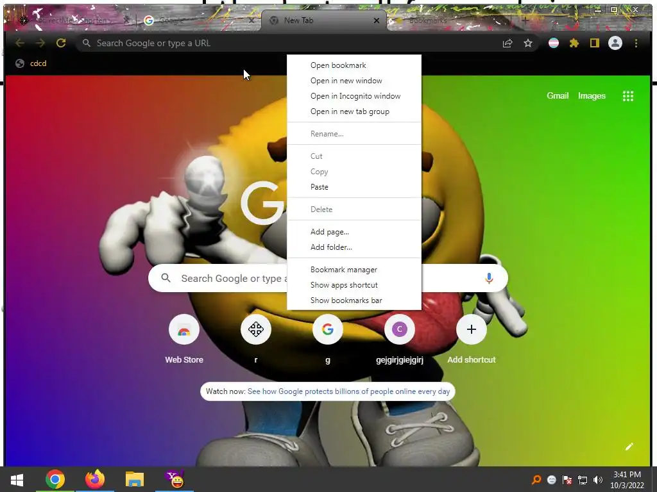Launch Firefox from the taskbar
The width and height of the screenshot is (657, 492).
95,479
